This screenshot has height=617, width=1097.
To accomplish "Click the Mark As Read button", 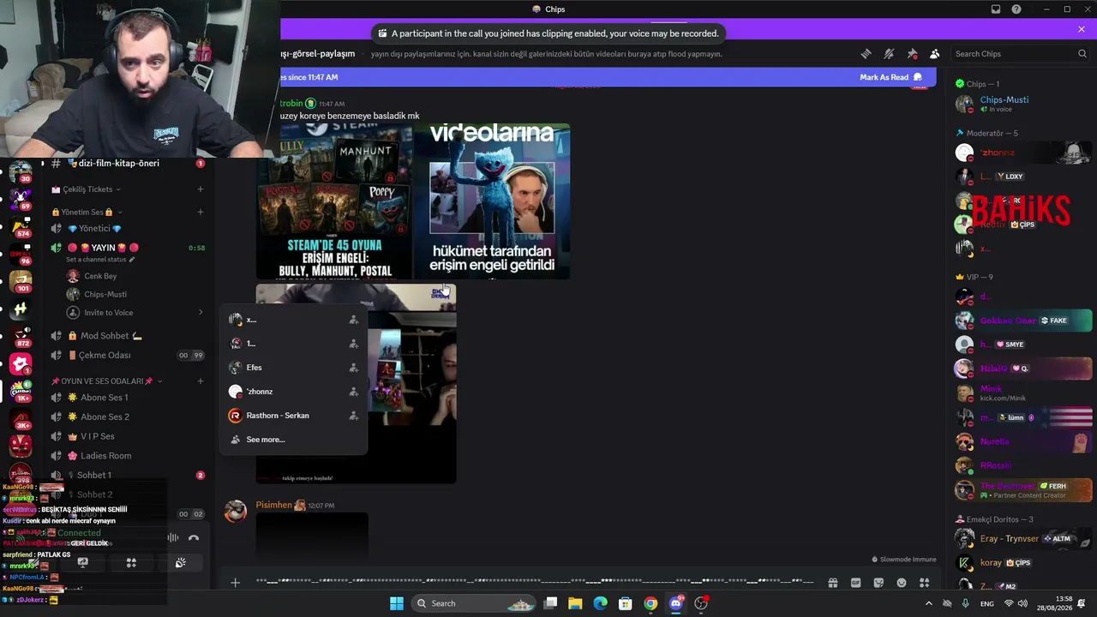I will tap(890, 77).
